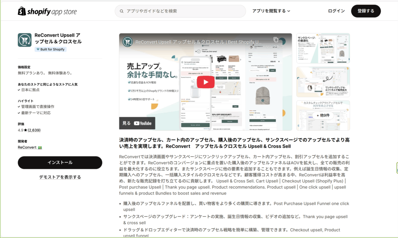Click the 管理画面で直接操作 highlight text
Screen dimensions: 398x238
tap(38, 106)
